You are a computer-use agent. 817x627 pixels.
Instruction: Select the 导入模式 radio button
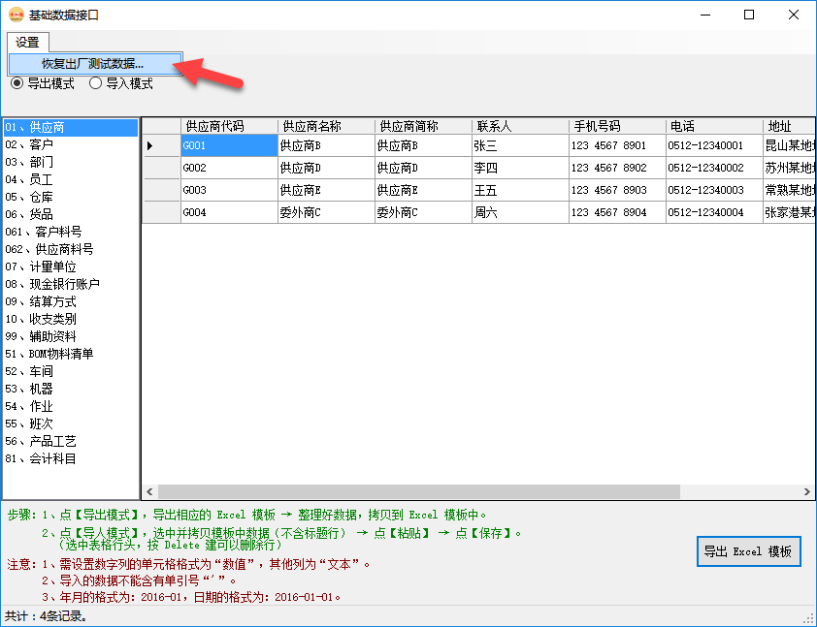coord(96,83)
